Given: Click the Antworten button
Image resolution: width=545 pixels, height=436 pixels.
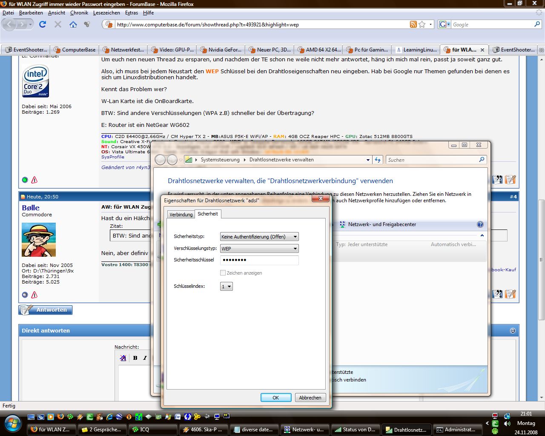Looking at the screenshot, I should 46,310.
